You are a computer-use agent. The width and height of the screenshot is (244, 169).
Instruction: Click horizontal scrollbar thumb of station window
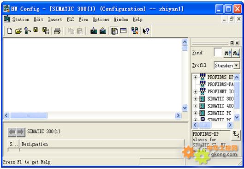pyautogui.click(x=29, y=115)
